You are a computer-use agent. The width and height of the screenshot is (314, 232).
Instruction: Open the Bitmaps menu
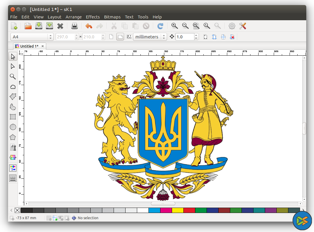(x=112, y=17)
